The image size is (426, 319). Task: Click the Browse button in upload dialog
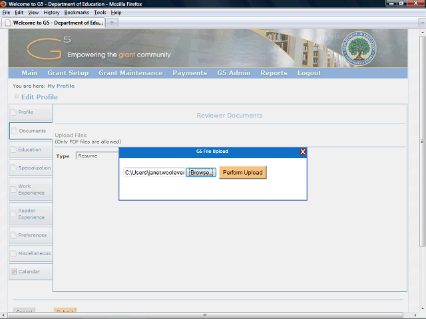201,173
